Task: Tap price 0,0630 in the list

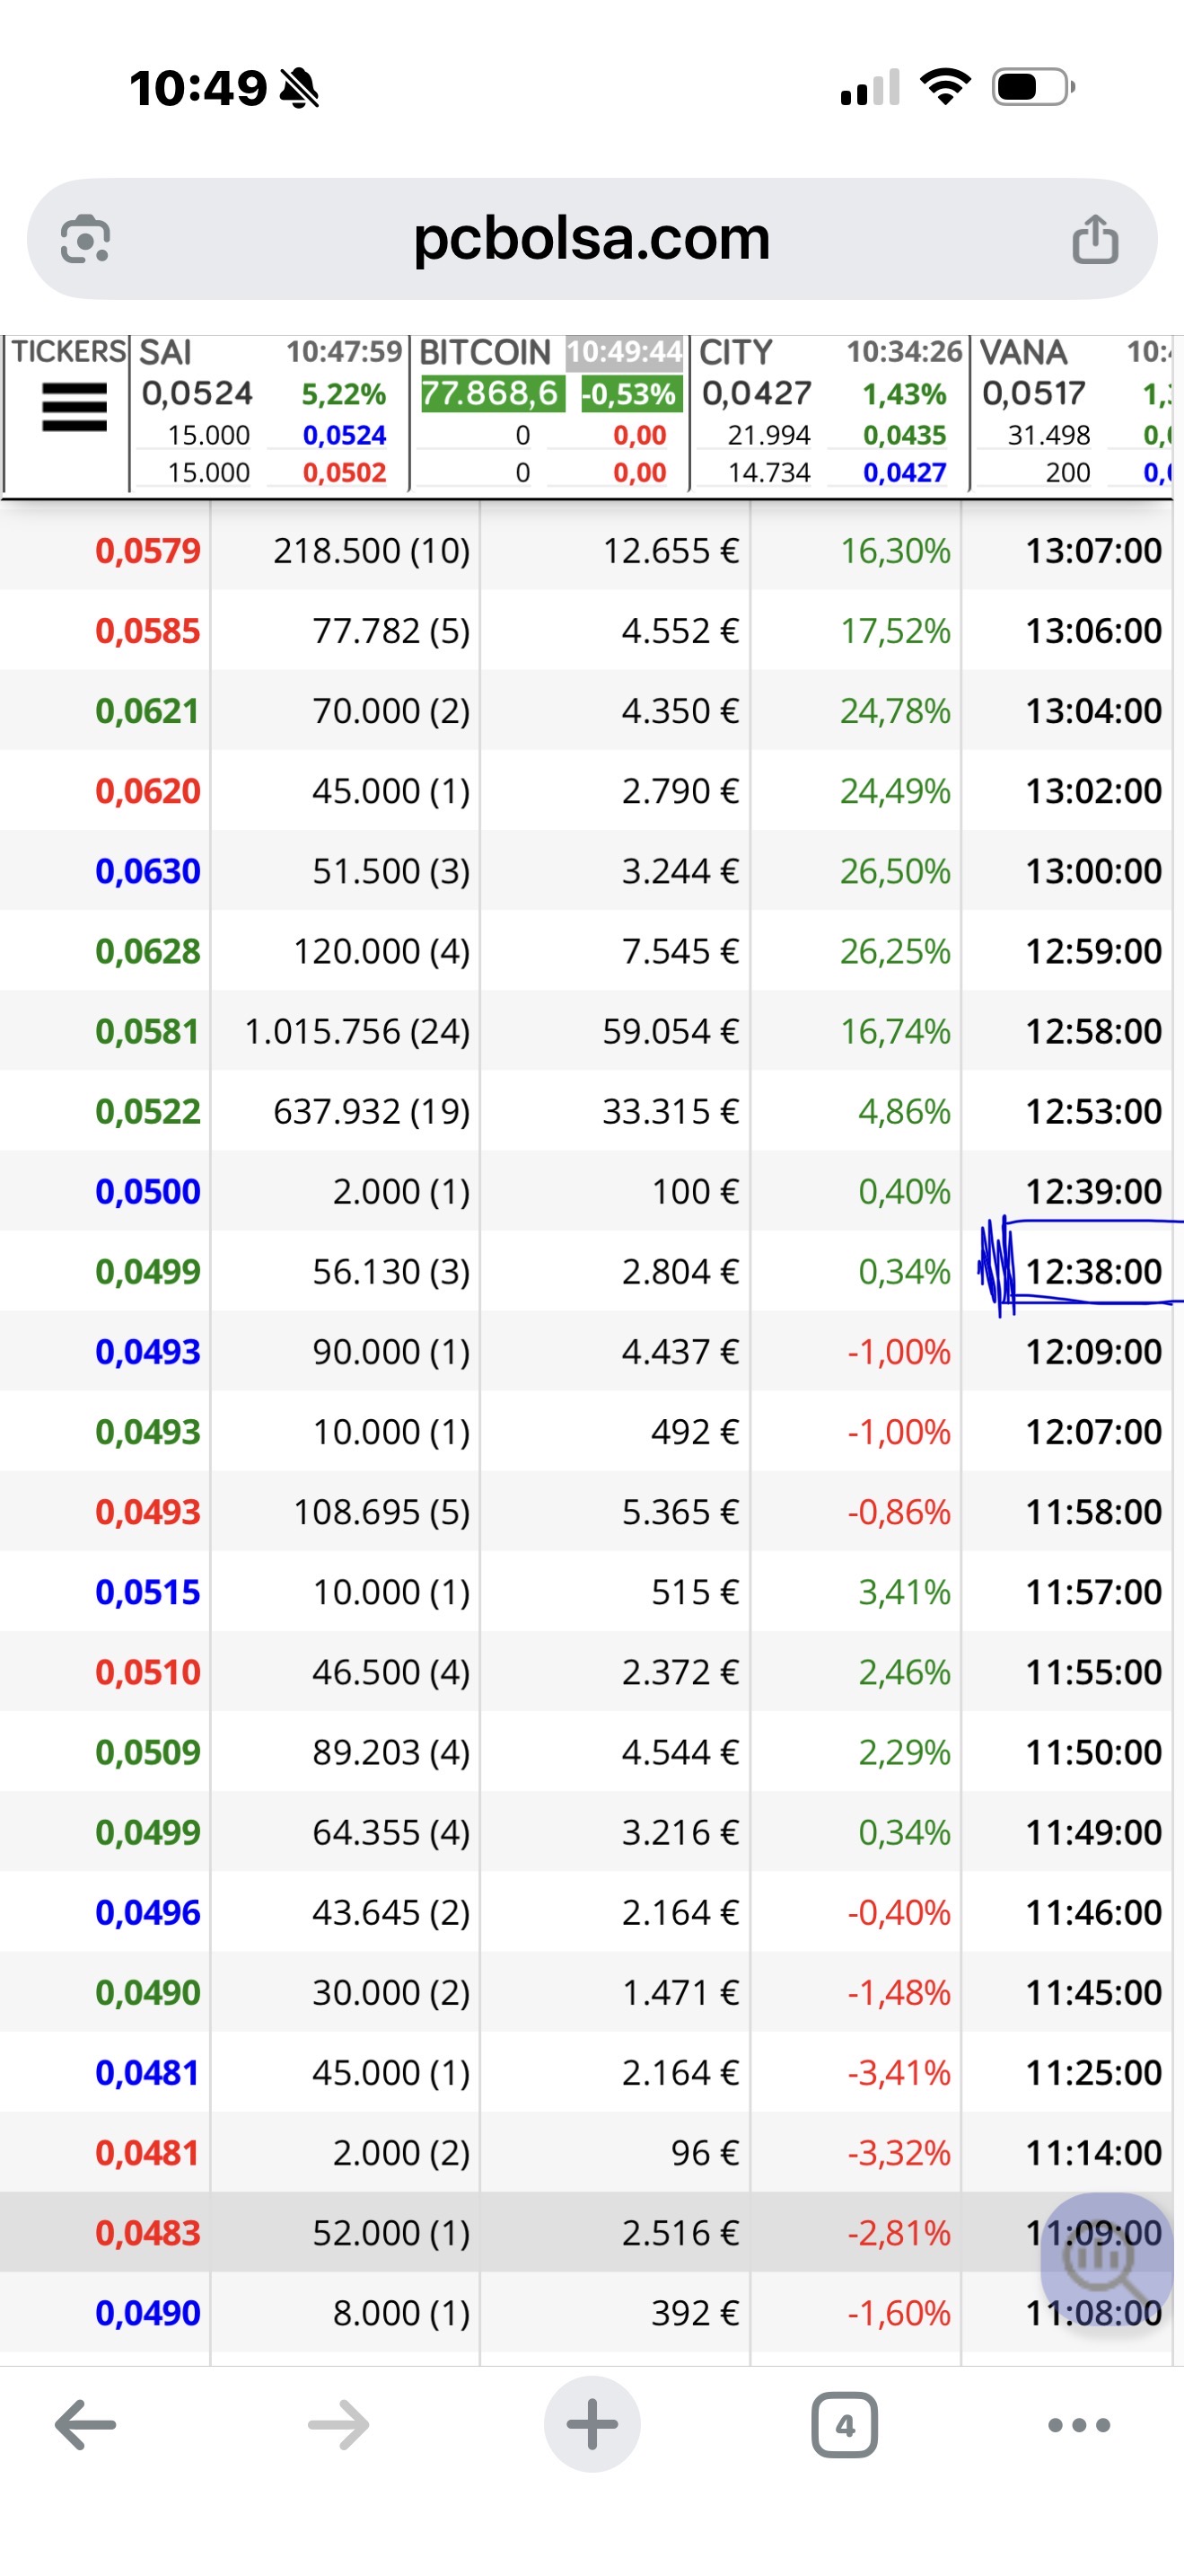Action: (148, 871)
